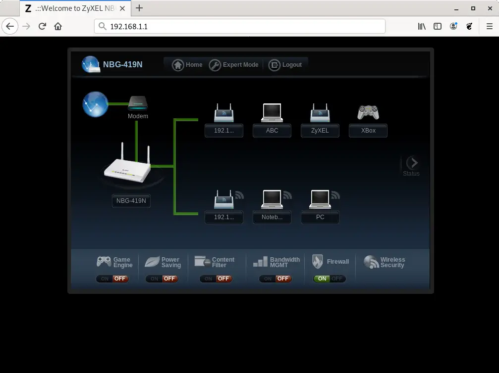
Task: Select the wireless PC laptop icon
Action: point(320,199)
